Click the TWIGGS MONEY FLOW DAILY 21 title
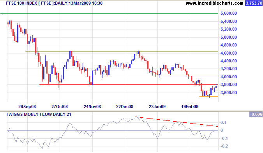Screen dimensions: 263x153 (39, 114)
